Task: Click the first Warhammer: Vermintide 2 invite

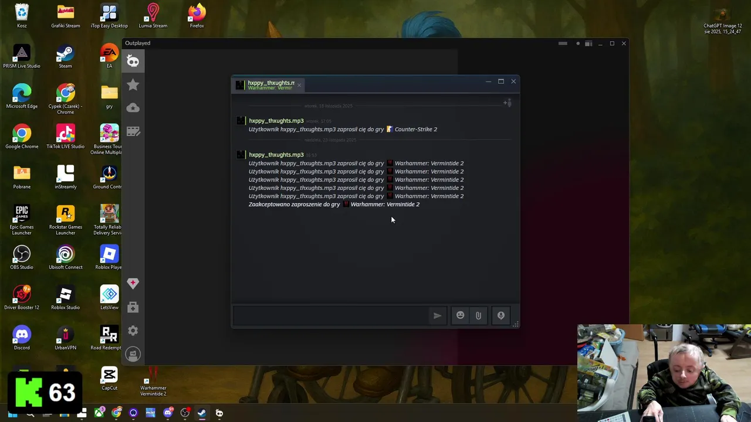Action: 429,164
